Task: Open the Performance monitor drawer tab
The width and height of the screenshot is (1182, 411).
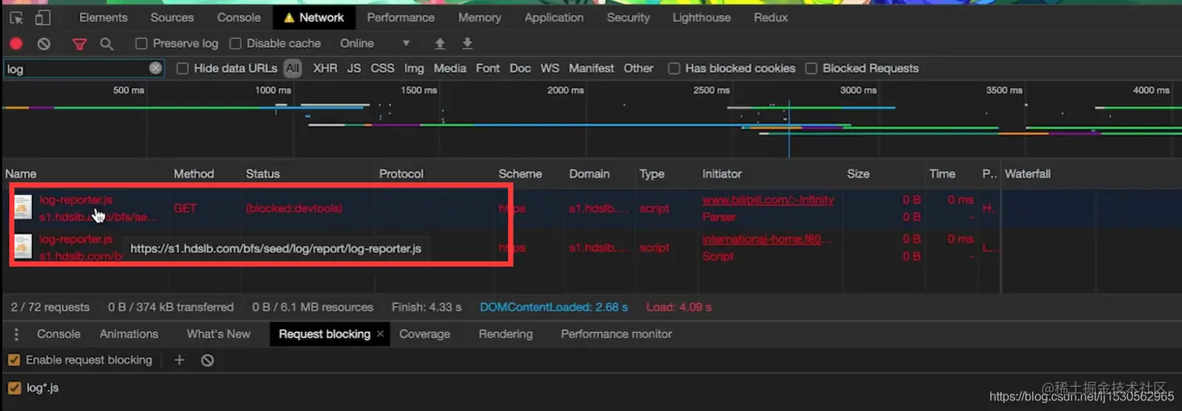Action: pos(616,334)
